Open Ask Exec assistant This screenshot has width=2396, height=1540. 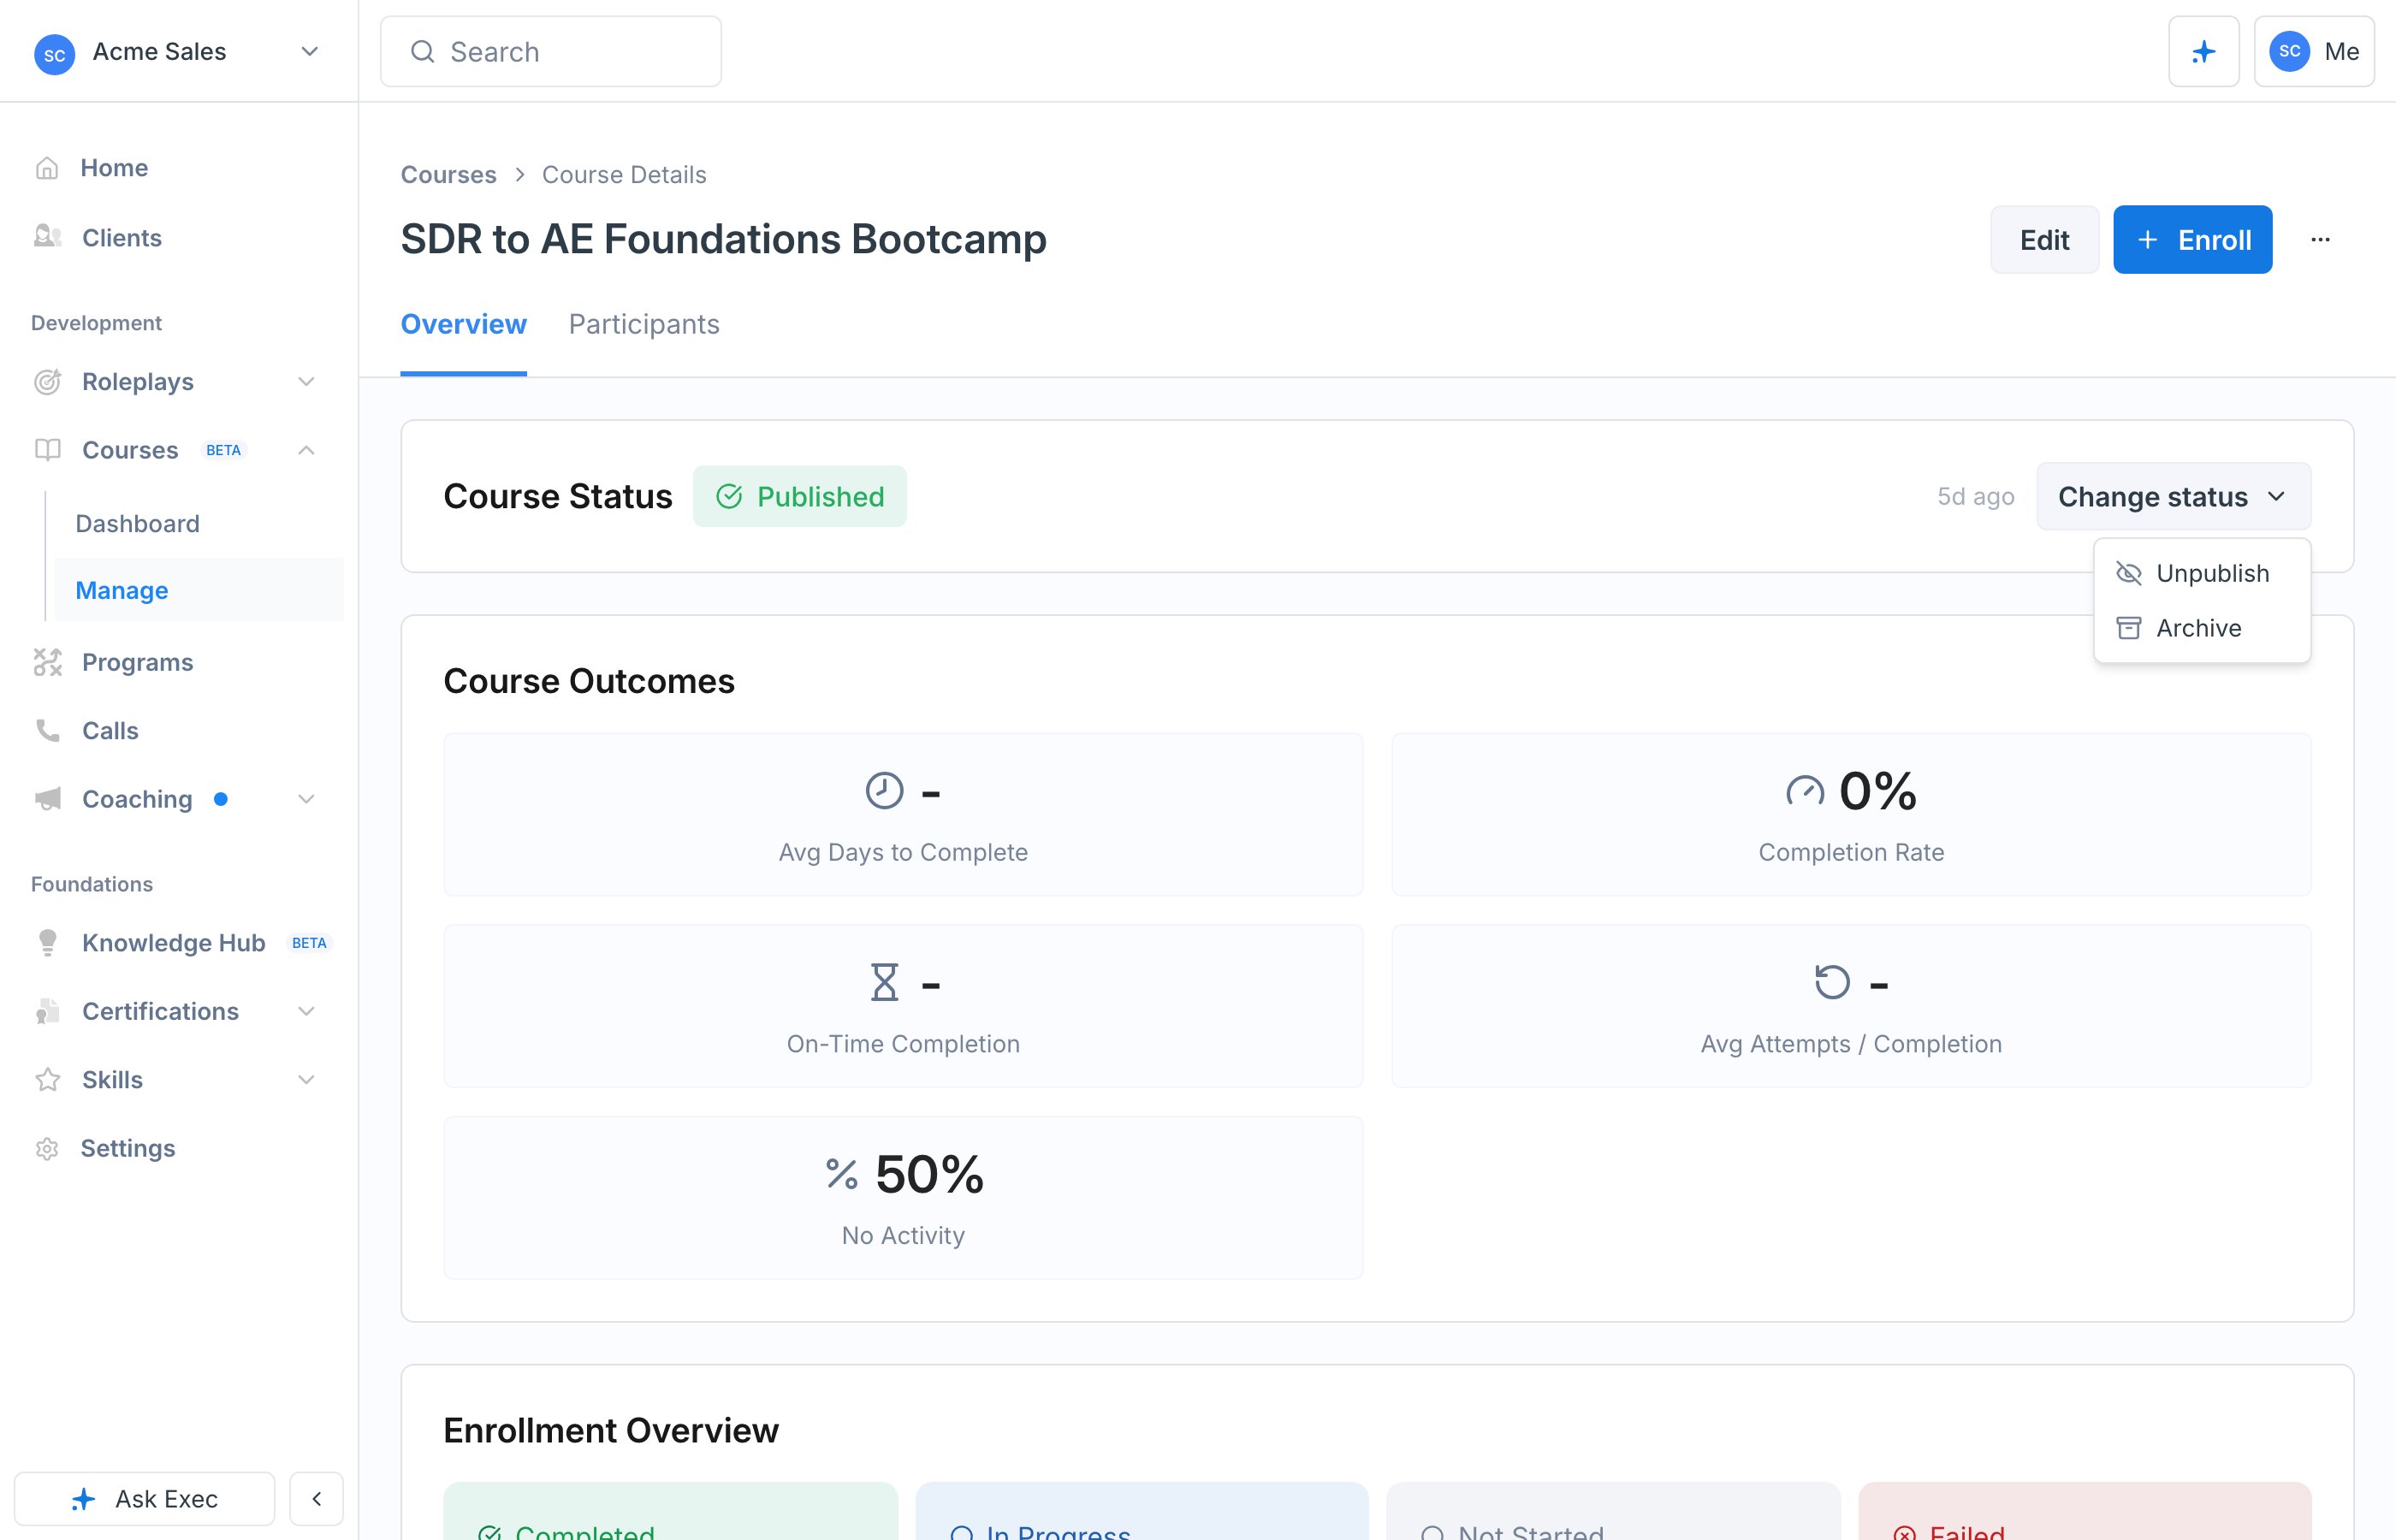point(145,1498)
